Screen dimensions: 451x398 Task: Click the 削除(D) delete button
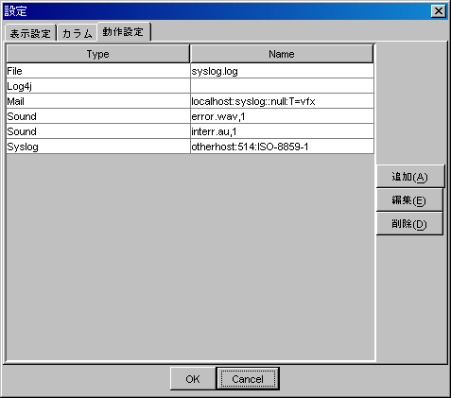coord(409,224)
